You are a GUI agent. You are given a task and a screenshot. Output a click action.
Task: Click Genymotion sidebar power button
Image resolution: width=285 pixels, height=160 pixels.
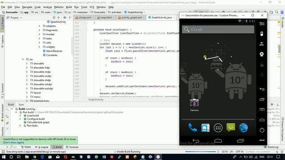coord(262,130)
